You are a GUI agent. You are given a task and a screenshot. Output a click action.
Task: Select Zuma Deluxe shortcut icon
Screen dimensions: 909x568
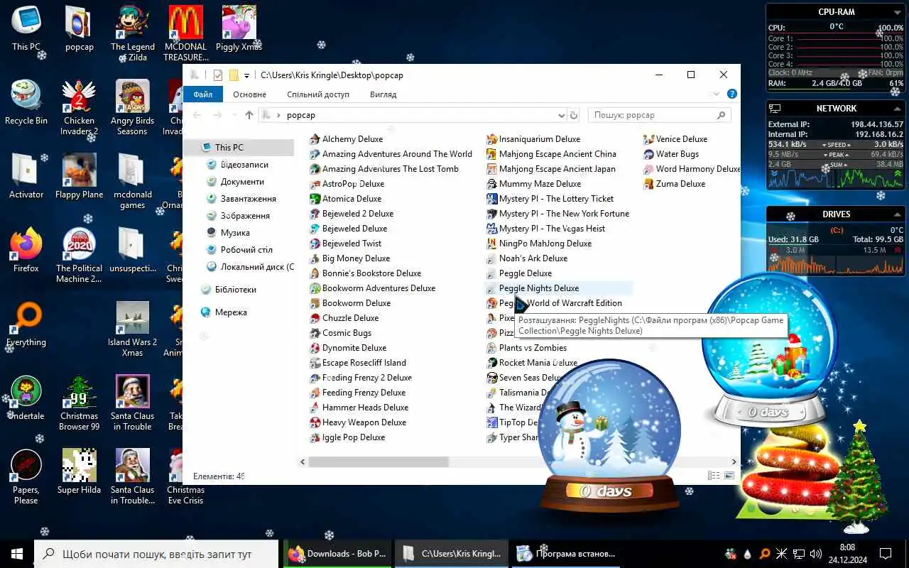(649, 184)
